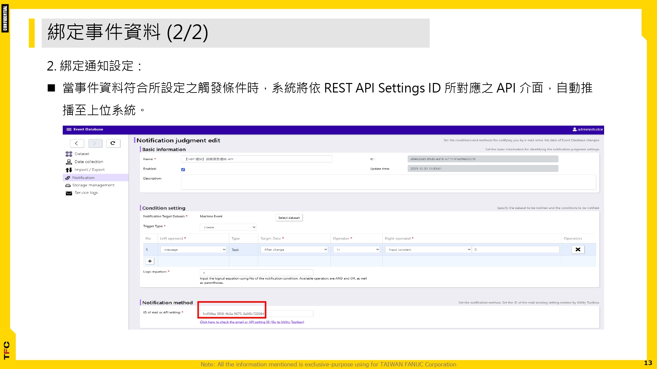
Task: Click the refresh icon in the sidebar
Action: 113,143
